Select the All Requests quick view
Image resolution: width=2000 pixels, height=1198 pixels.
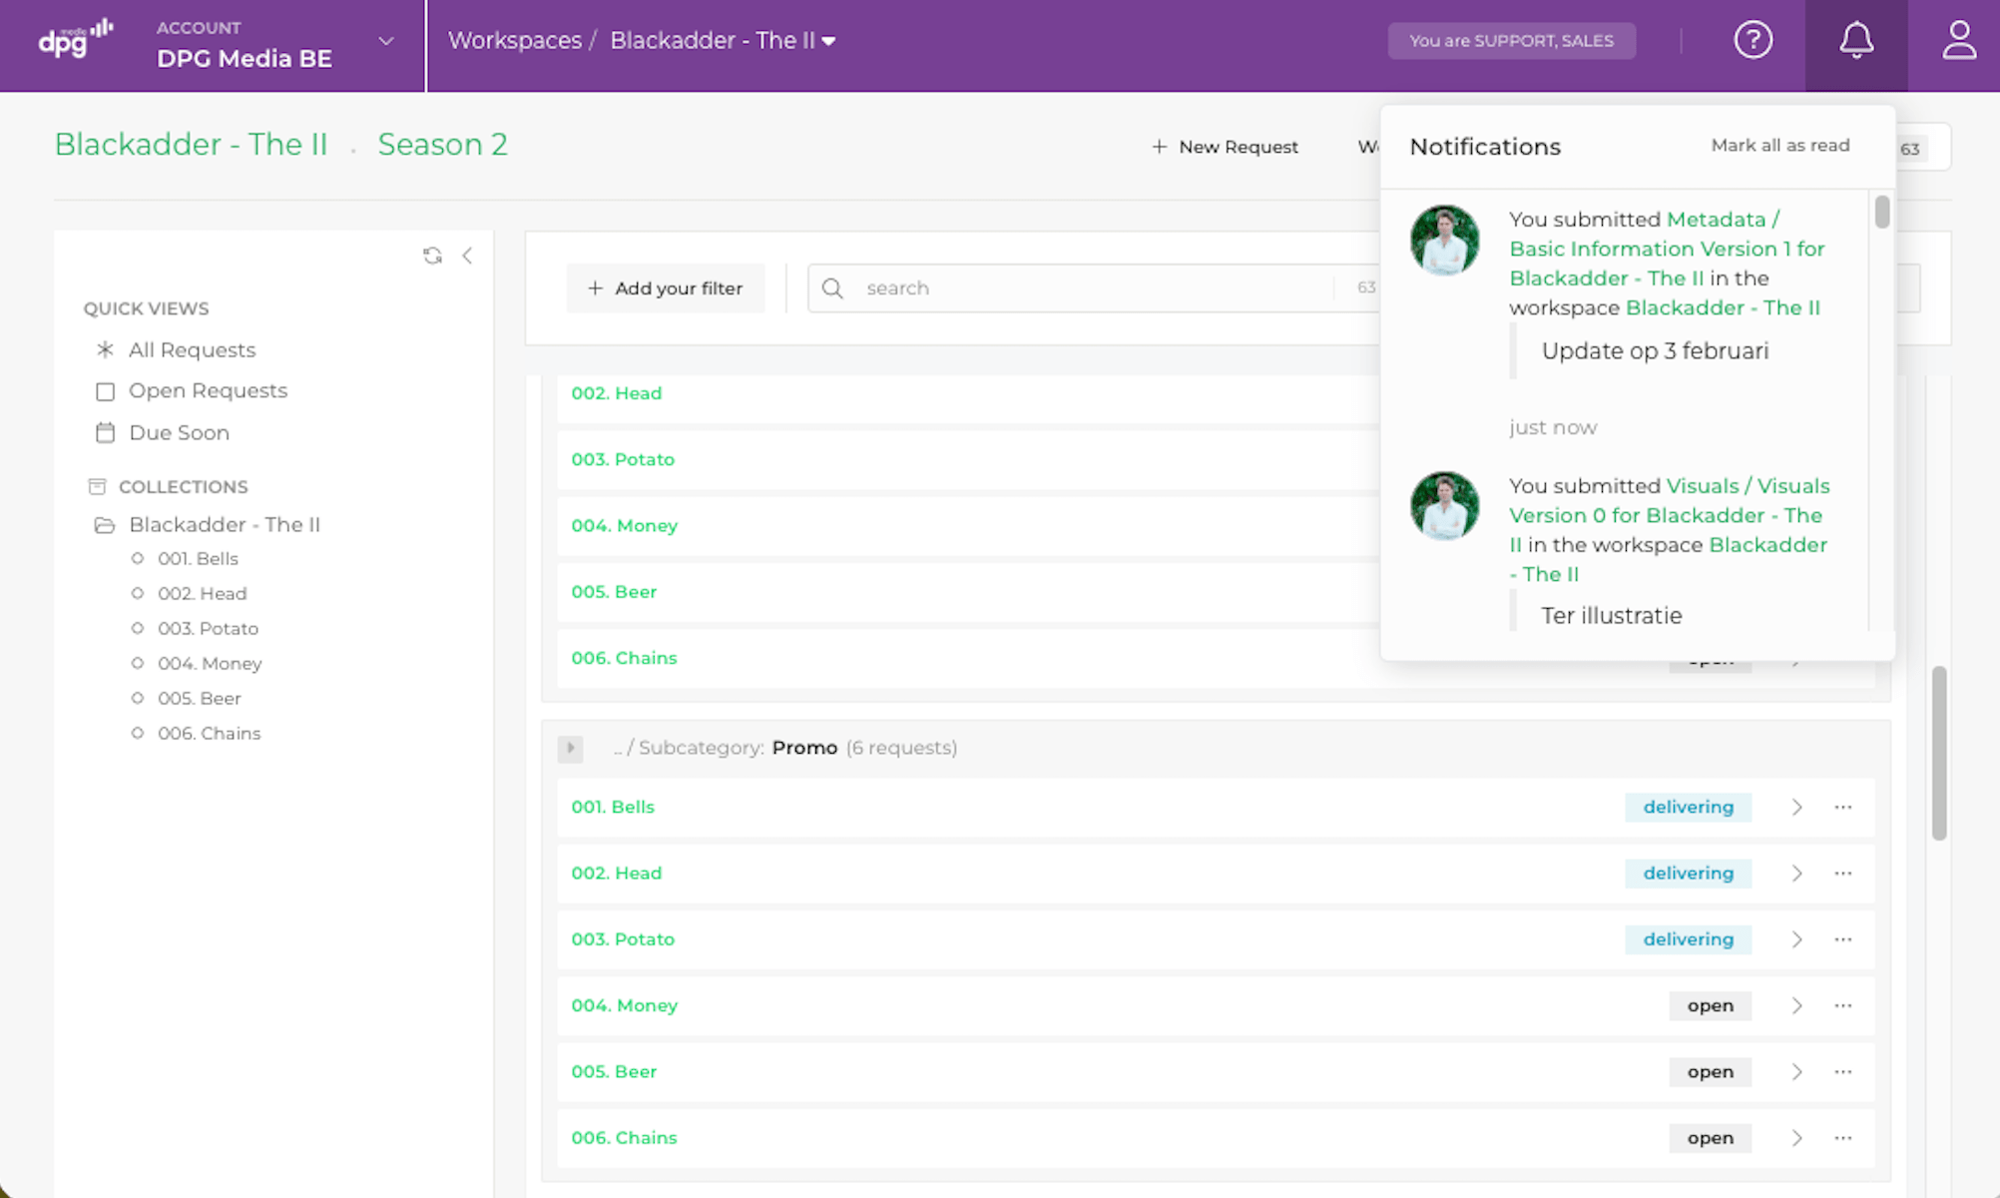(x=192, y=349)
